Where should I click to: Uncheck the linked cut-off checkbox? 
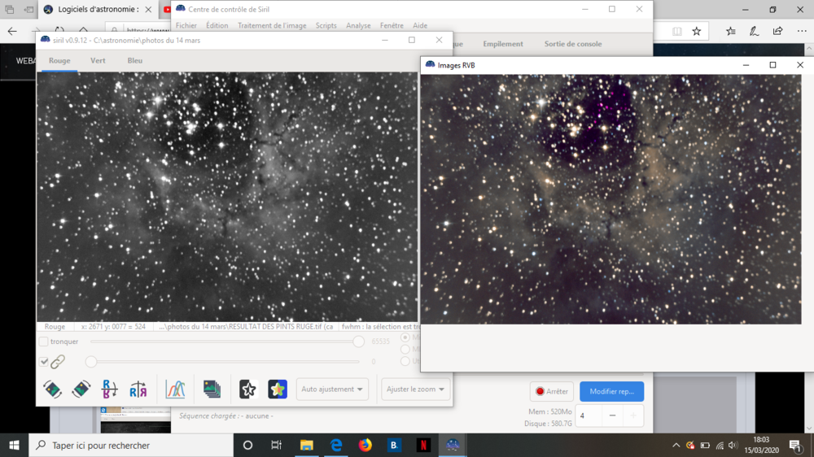(44, 362)
